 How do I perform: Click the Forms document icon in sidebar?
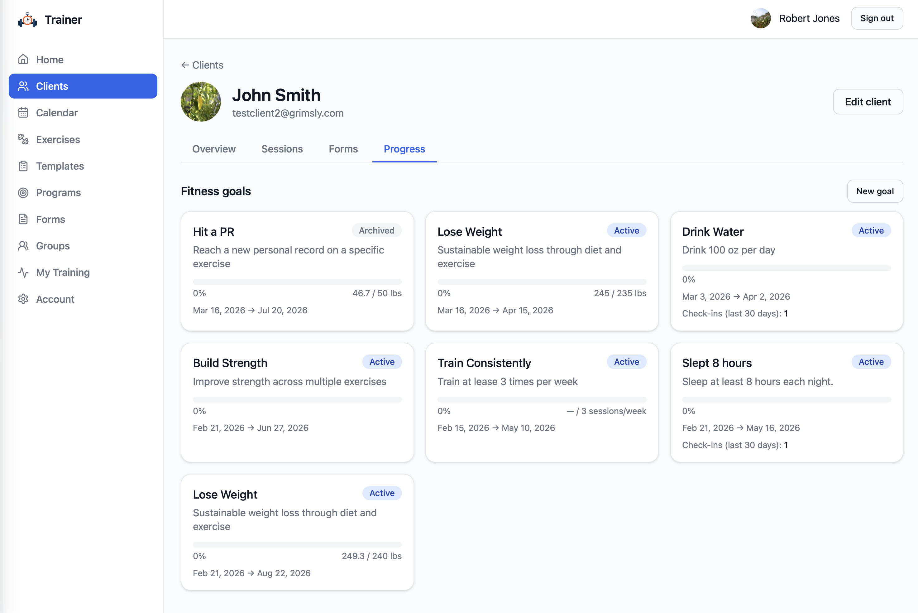click(23, 219)
